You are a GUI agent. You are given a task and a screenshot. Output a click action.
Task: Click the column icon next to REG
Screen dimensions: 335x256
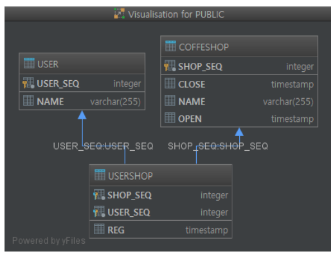point(99,229)
